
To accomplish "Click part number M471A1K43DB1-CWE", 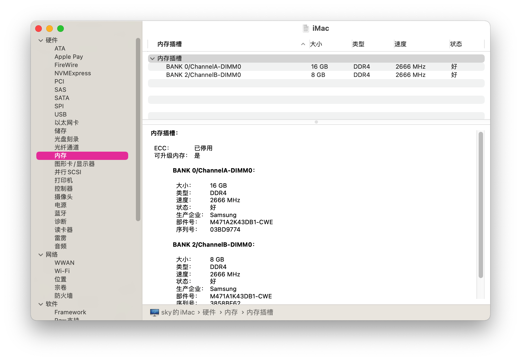I will pyautogui.click(x=241, y=296).
